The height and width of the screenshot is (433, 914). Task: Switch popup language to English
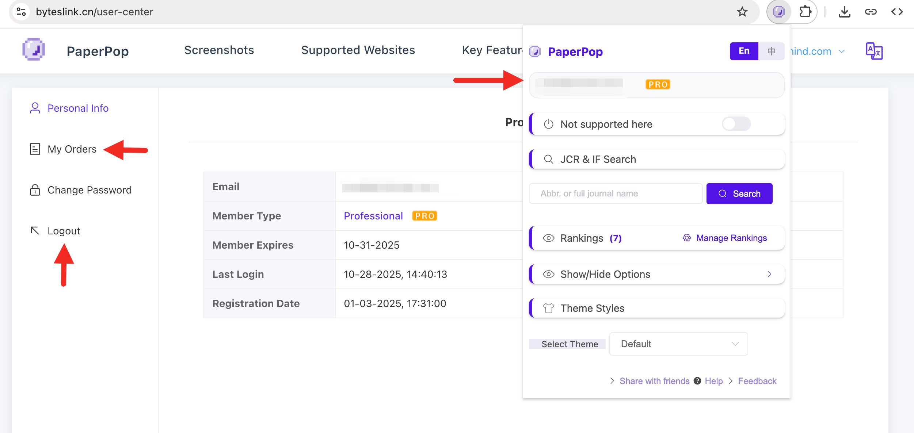point(744,51)
